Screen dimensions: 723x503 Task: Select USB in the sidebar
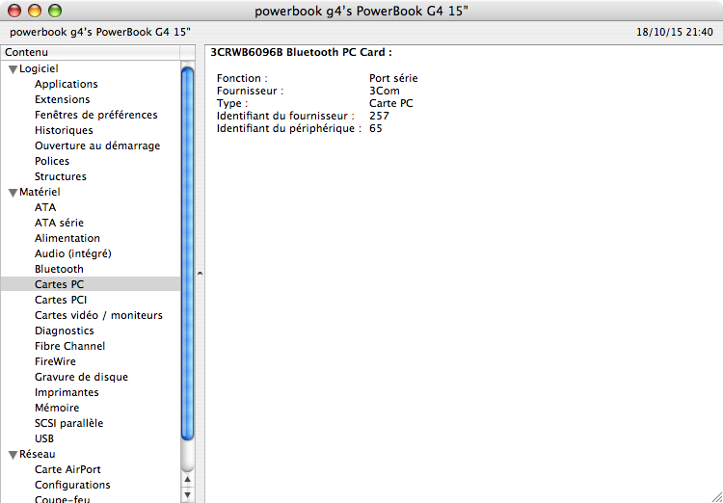pos(44,438)
